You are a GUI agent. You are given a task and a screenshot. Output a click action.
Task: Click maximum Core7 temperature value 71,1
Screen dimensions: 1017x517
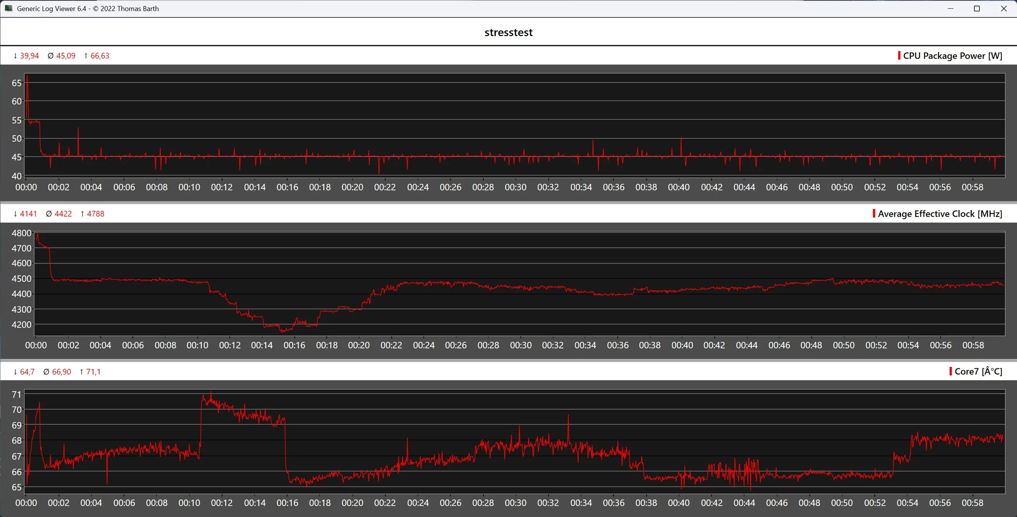[93, 372]
